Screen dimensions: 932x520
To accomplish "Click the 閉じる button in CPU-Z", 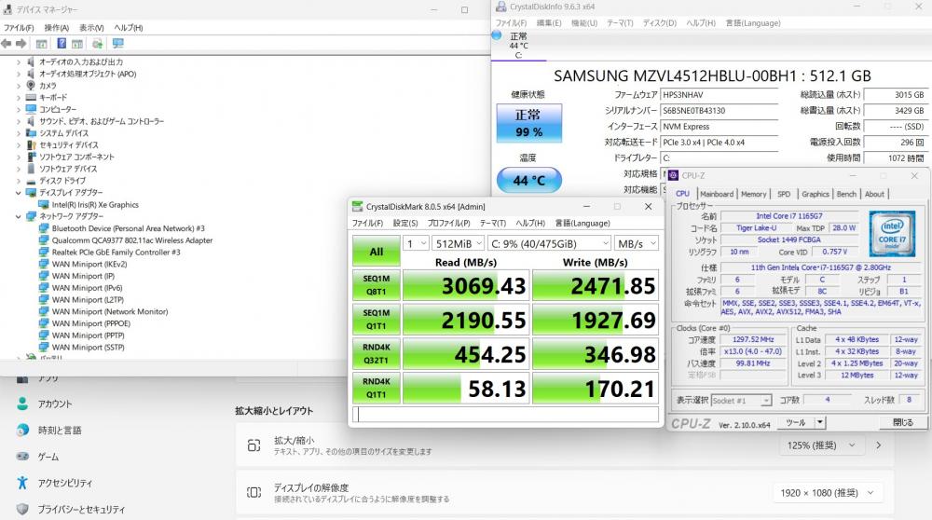I will click(x=902, y=422).
